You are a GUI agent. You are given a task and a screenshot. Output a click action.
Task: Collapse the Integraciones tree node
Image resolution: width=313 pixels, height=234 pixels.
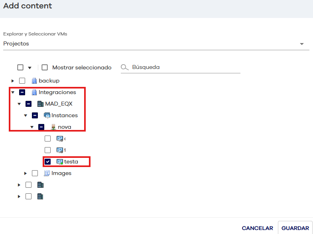pos(13,92)
